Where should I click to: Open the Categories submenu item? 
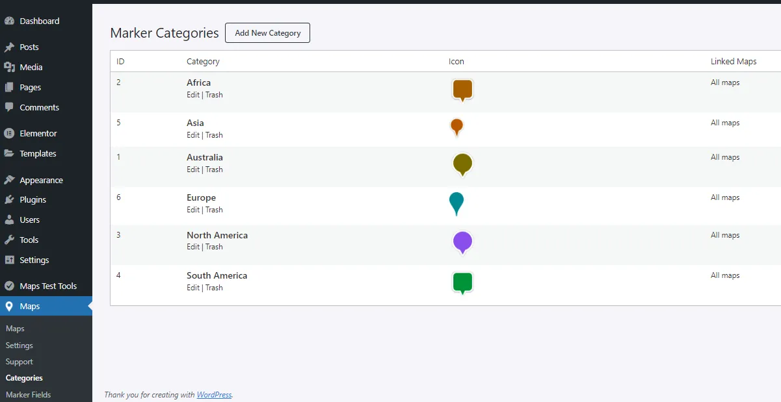pyautogui.click(x=24, y=378)
